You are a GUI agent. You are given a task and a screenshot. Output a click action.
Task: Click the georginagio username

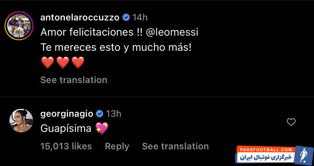point(66,113)
